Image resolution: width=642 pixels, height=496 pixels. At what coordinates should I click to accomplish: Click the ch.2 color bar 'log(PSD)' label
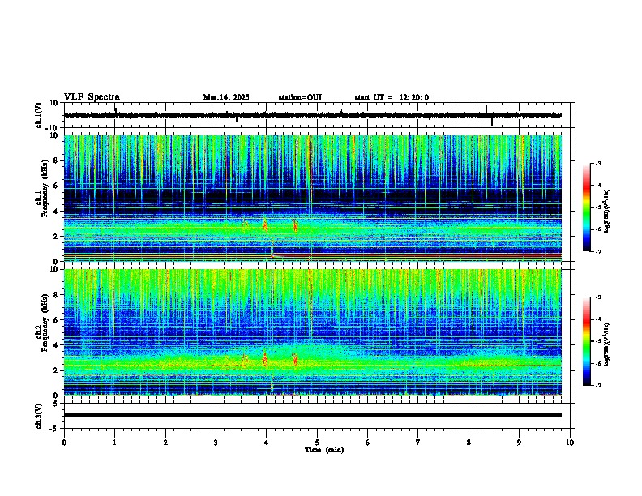pos(607,344)
